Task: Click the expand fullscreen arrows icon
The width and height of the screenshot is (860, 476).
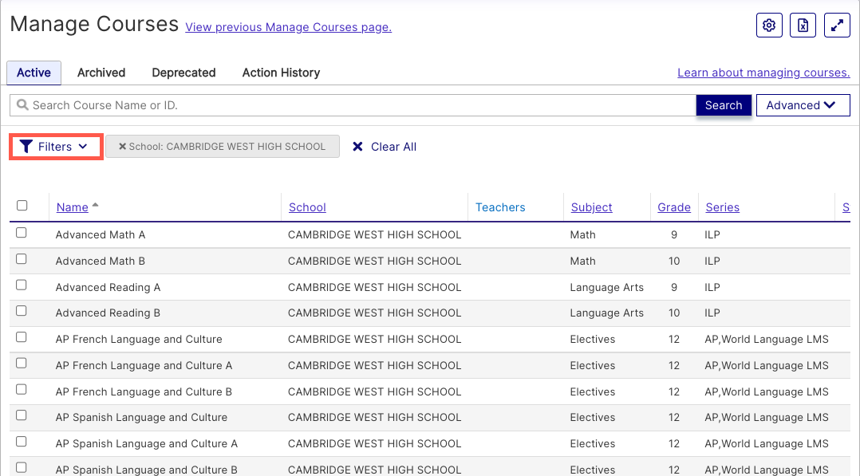Action: point(837,26)
